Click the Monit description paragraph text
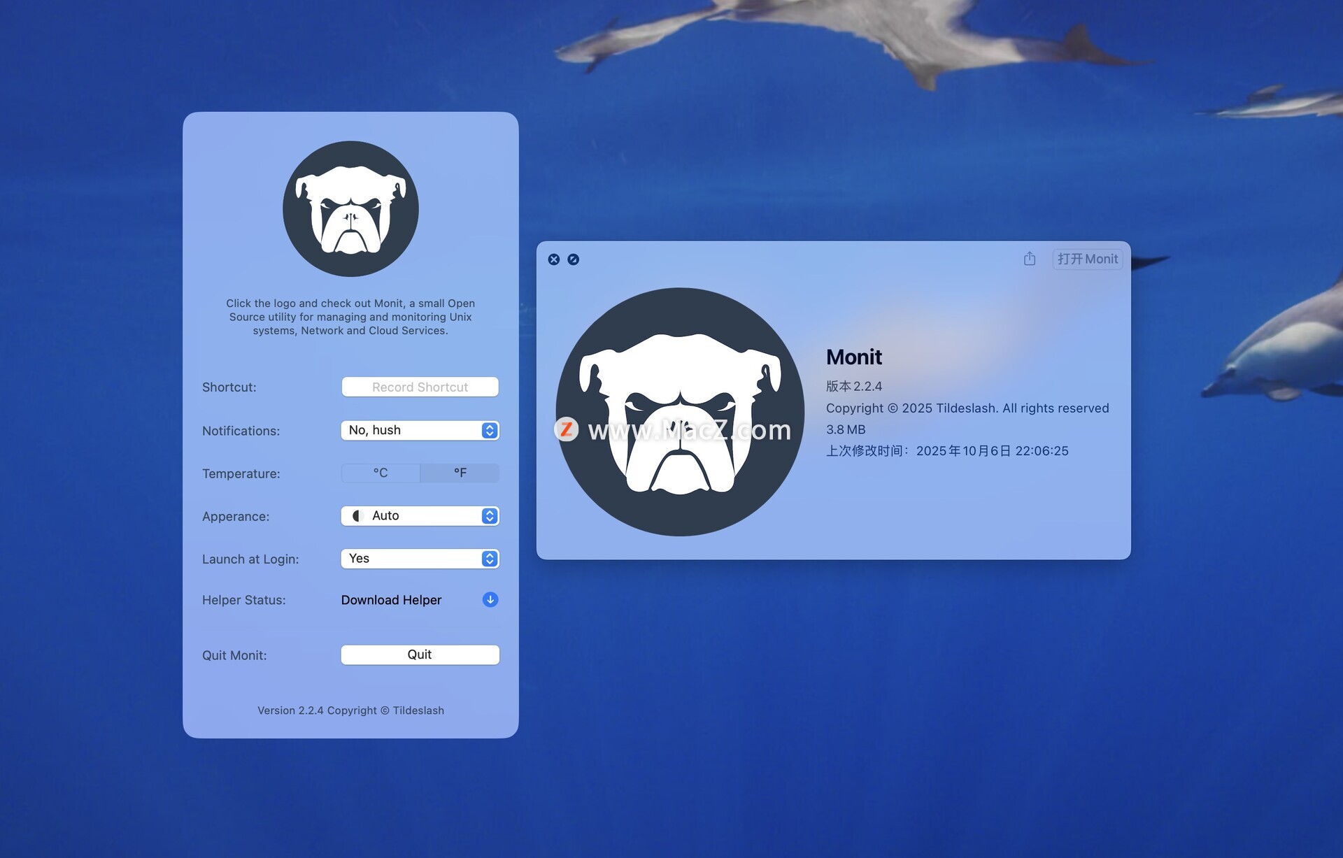 (350, 317)
